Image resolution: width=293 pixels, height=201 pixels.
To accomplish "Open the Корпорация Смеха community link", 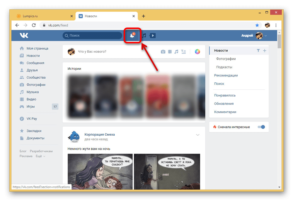I will pyautogui.click(x=100, y=134).
